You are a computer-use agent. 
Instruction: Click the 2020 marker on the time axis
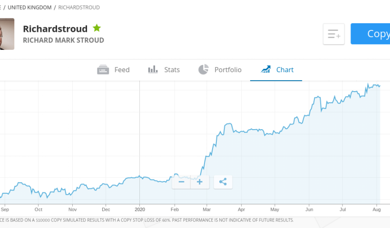(140, 209)
